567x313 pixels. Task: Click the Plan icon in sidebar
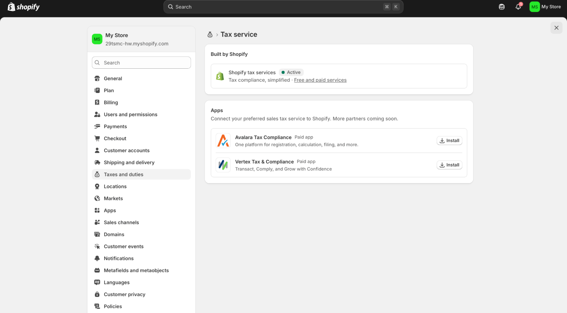pos(97,90)
